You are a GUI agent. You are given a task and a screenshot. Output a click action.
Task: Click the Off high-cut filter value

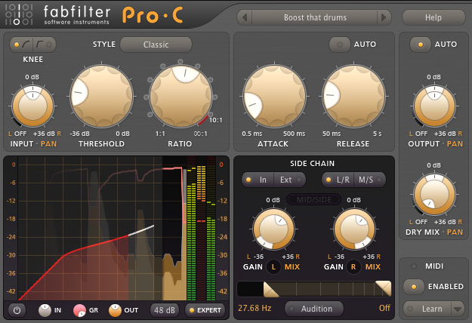[x=384, y=308]
